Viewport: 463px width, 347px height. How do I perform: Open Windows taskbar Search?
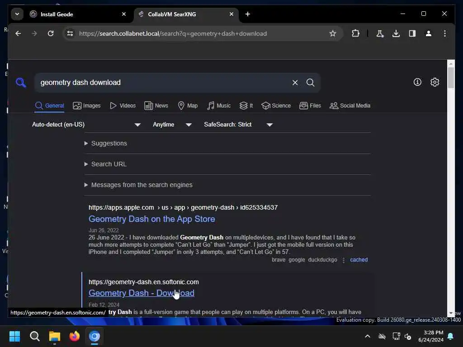pyautogui.click(x=34, y=336)
